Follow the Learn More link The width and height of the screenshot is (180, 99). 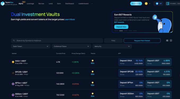click(69, 19)
